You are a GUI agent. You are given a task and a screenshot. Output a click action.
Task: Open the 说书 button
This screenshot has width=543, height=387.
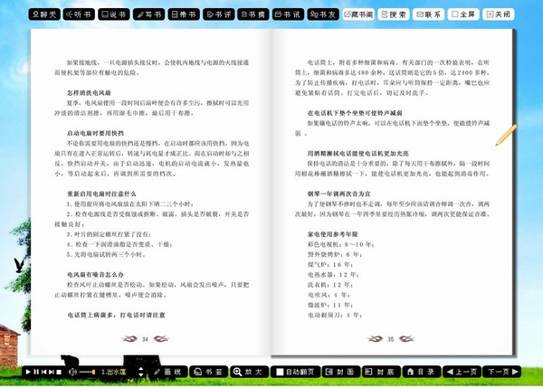tap(114, 14)
